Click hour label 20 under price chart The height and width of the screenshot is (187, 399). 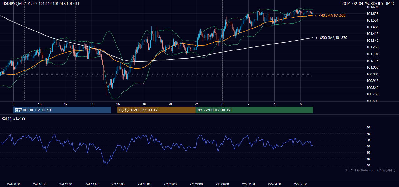(170, 104)
